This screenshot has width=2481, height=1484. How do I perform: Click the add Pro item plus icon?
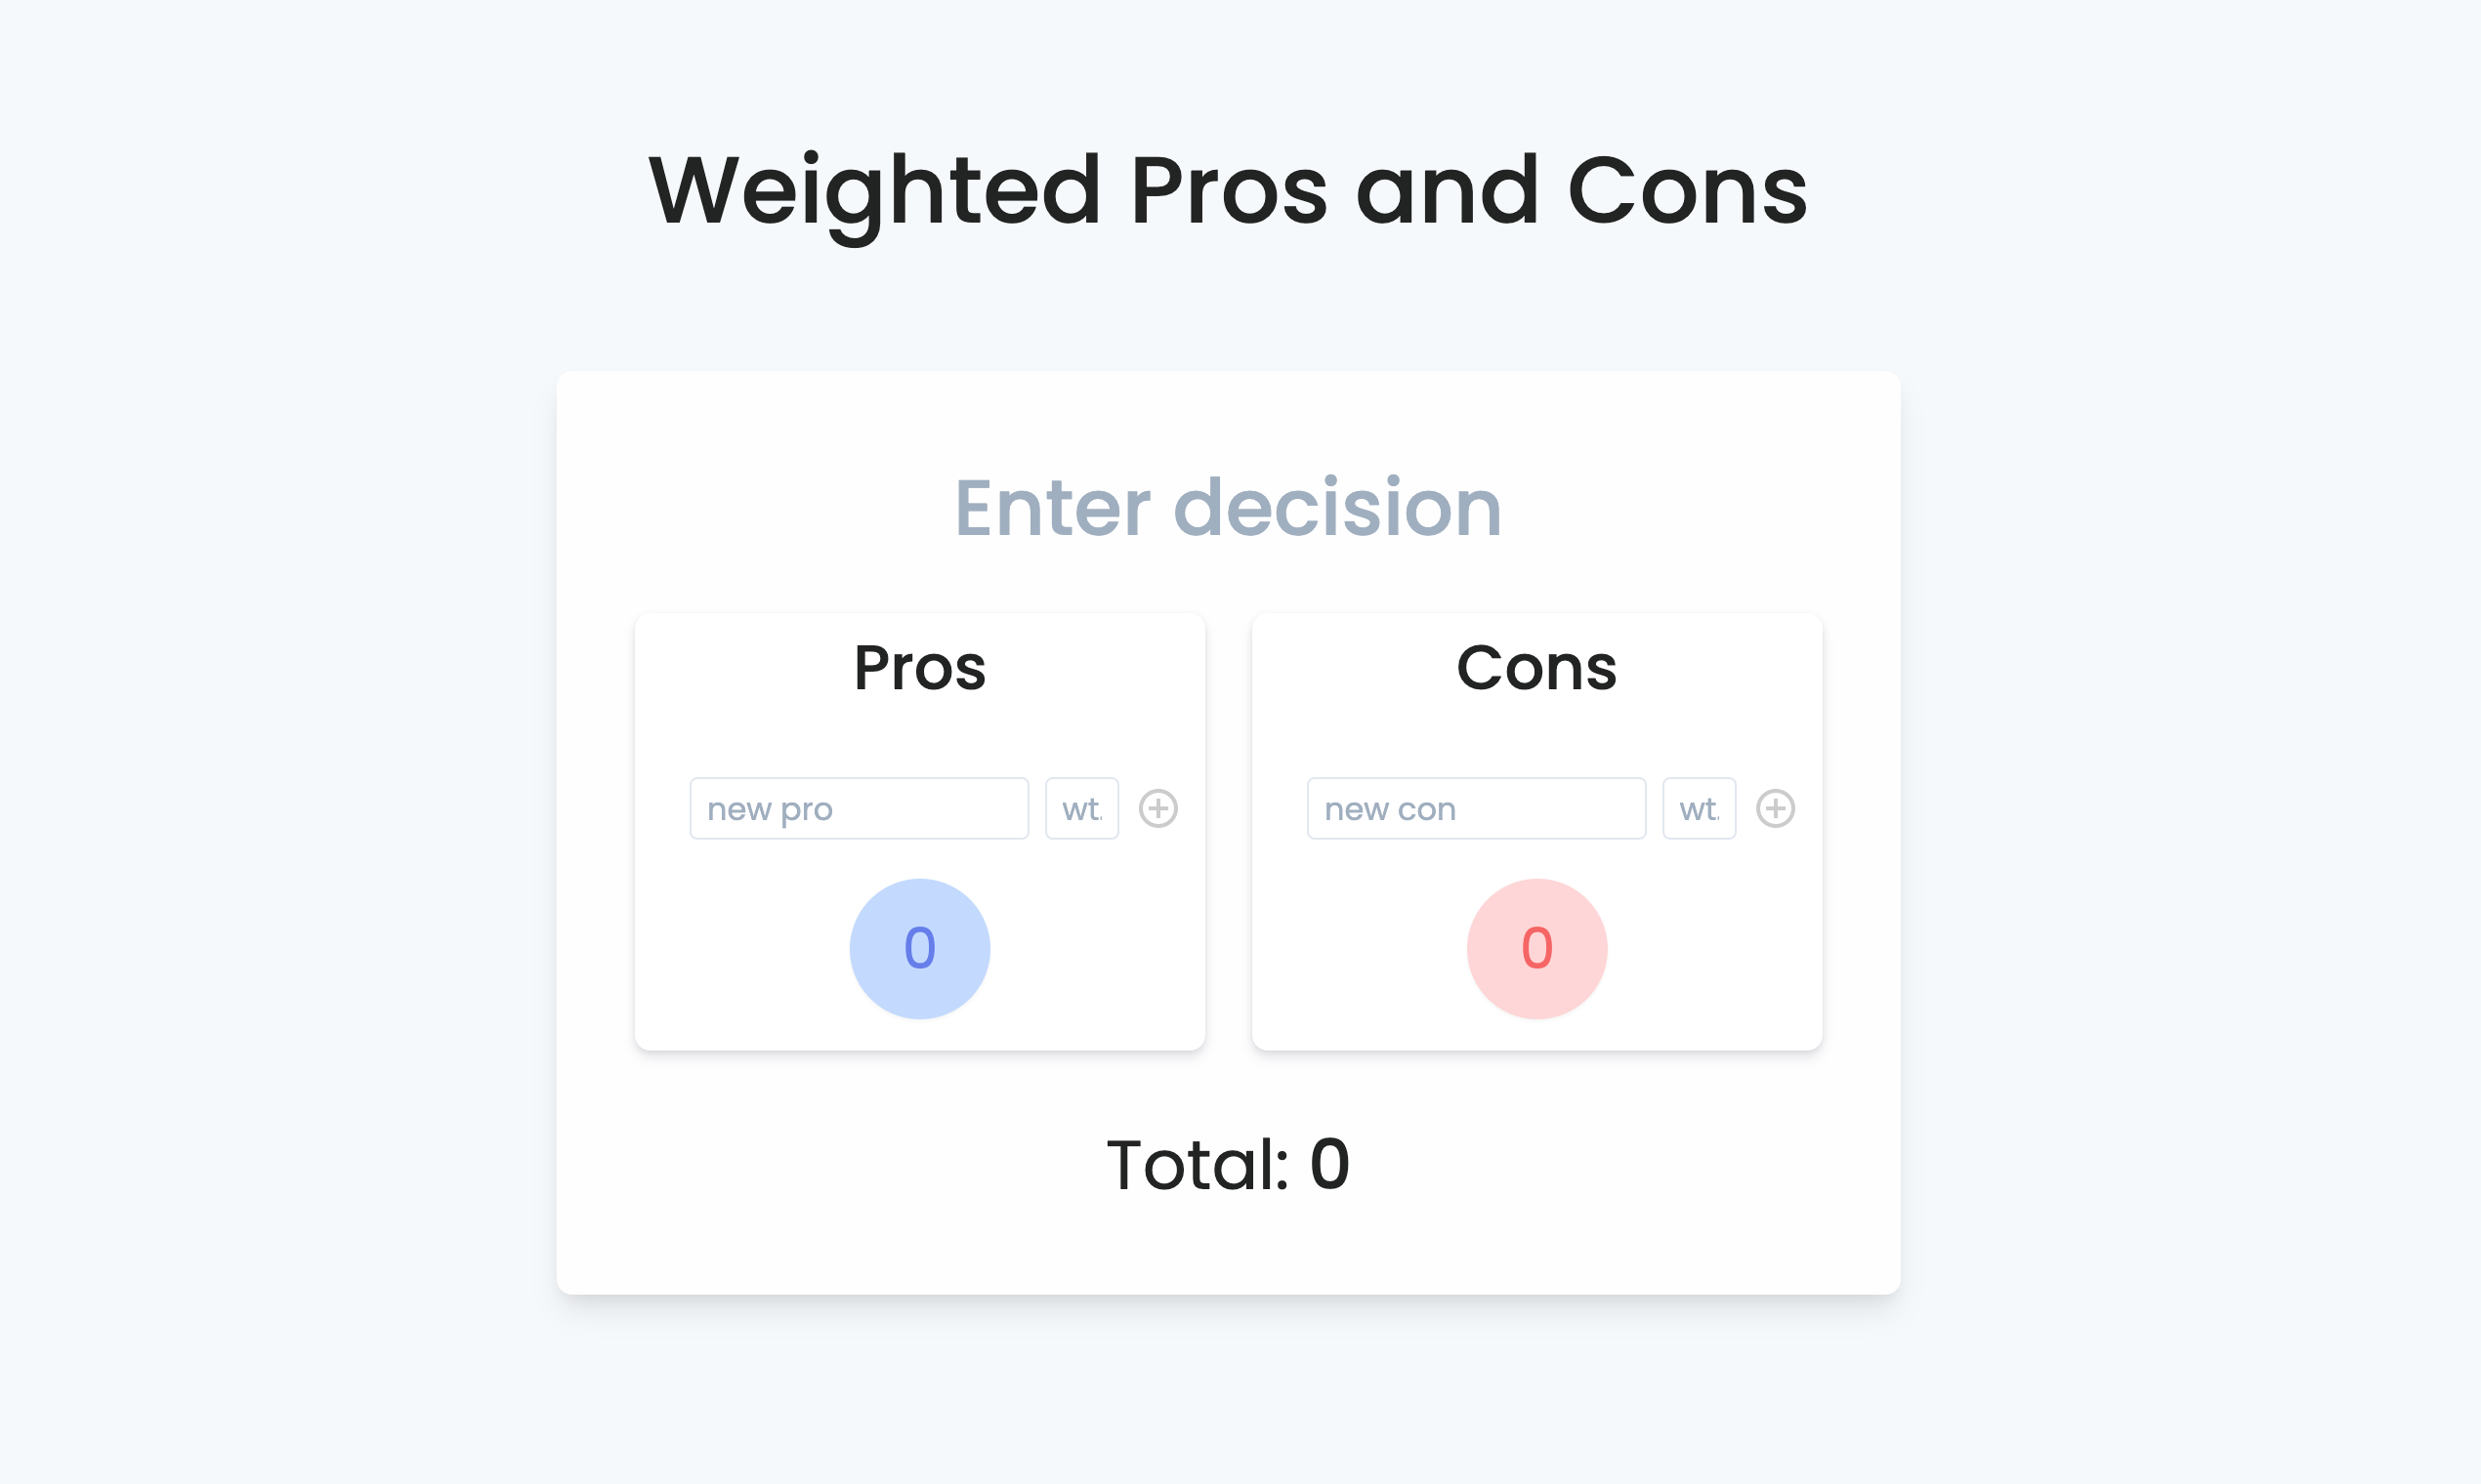click(x=1157, y=807)
